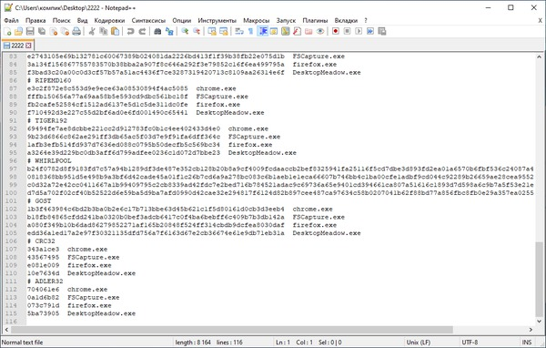The image size is (546, 348).
Task: Open the user-defined language toolbar icon
Action: click(x=274, y=31)
